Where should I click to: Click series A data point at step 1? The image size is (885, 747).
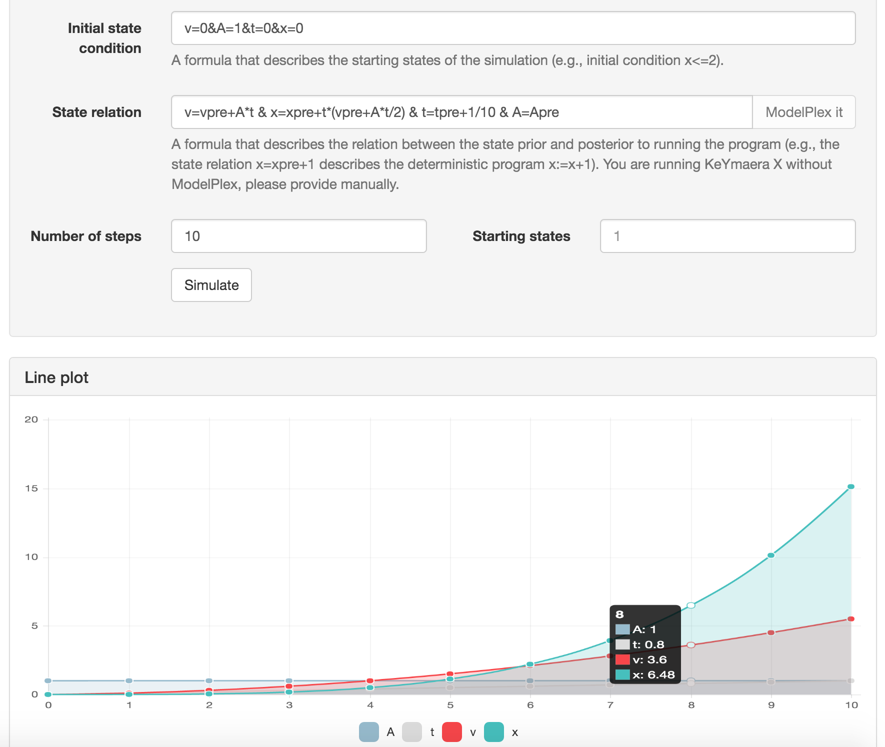129,681
